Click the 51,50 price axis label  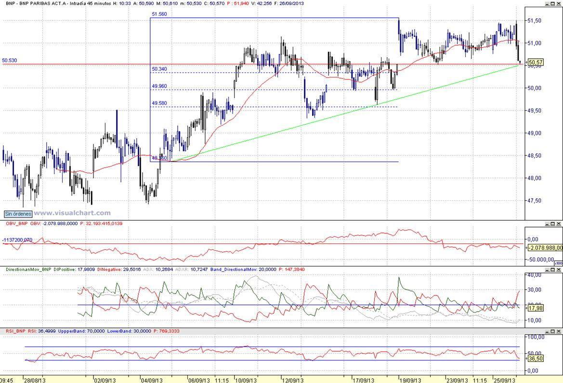[534, 21]
